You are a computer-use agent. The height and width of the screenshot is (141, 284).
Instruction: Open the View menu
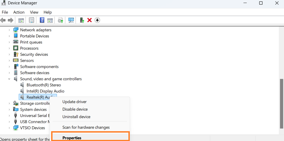click(x=34, y=12)
